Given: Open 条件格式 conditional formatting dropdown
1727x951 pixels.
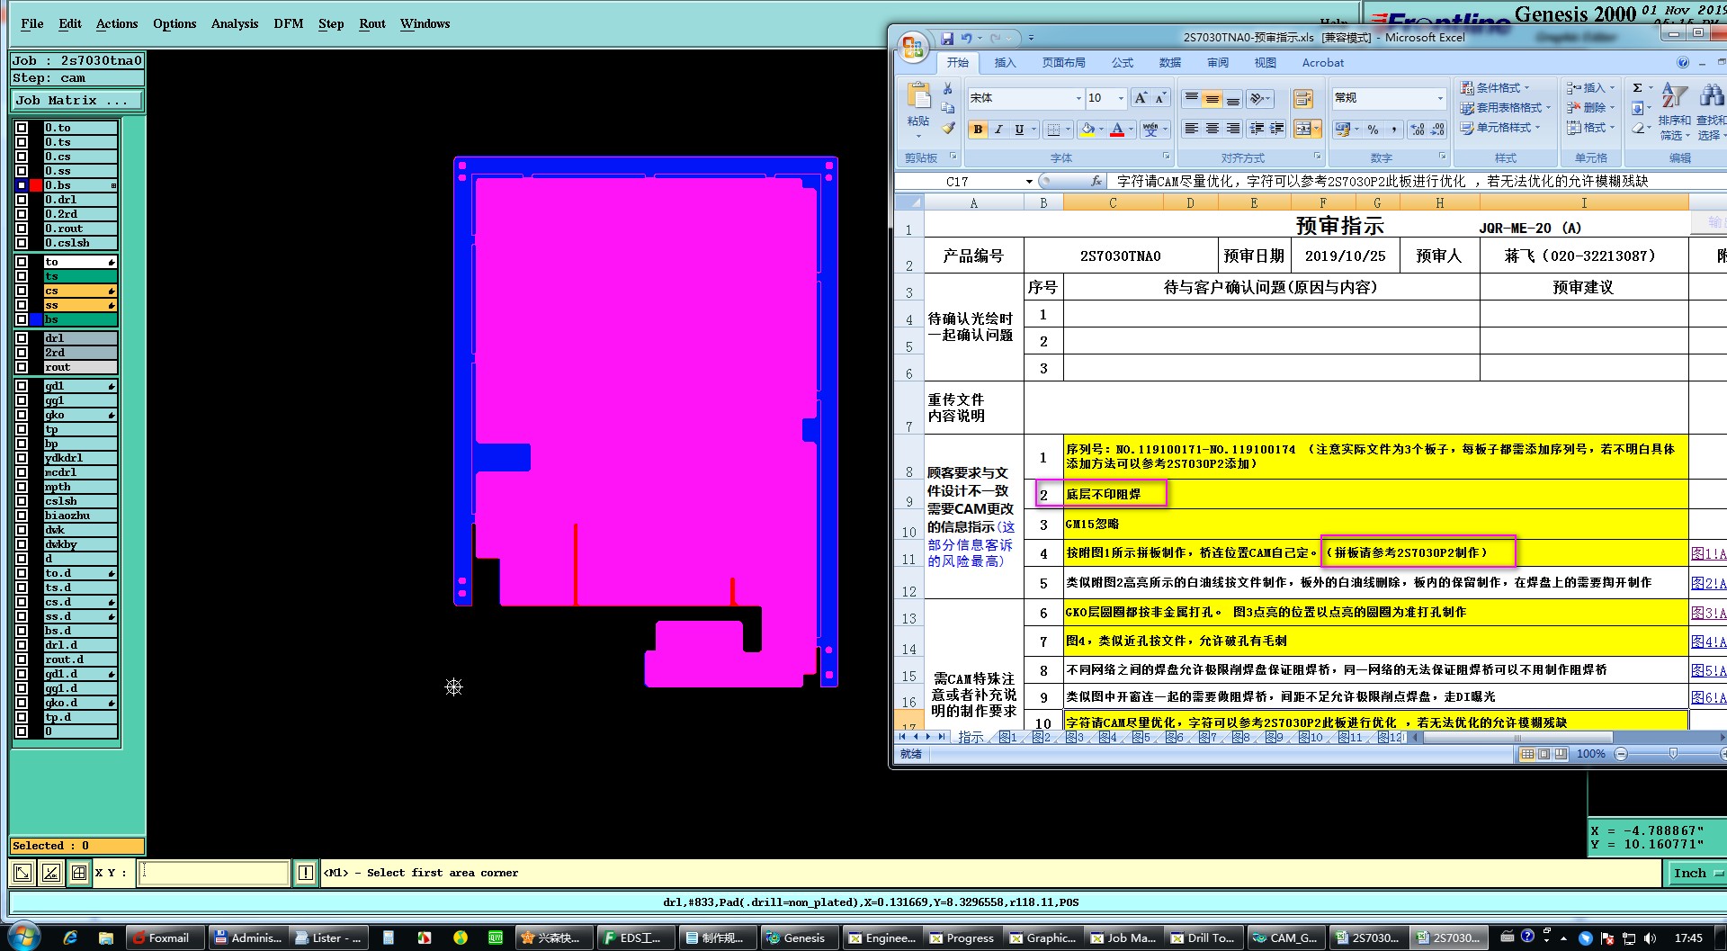Looking at the screenshot, I should 1497,87.
